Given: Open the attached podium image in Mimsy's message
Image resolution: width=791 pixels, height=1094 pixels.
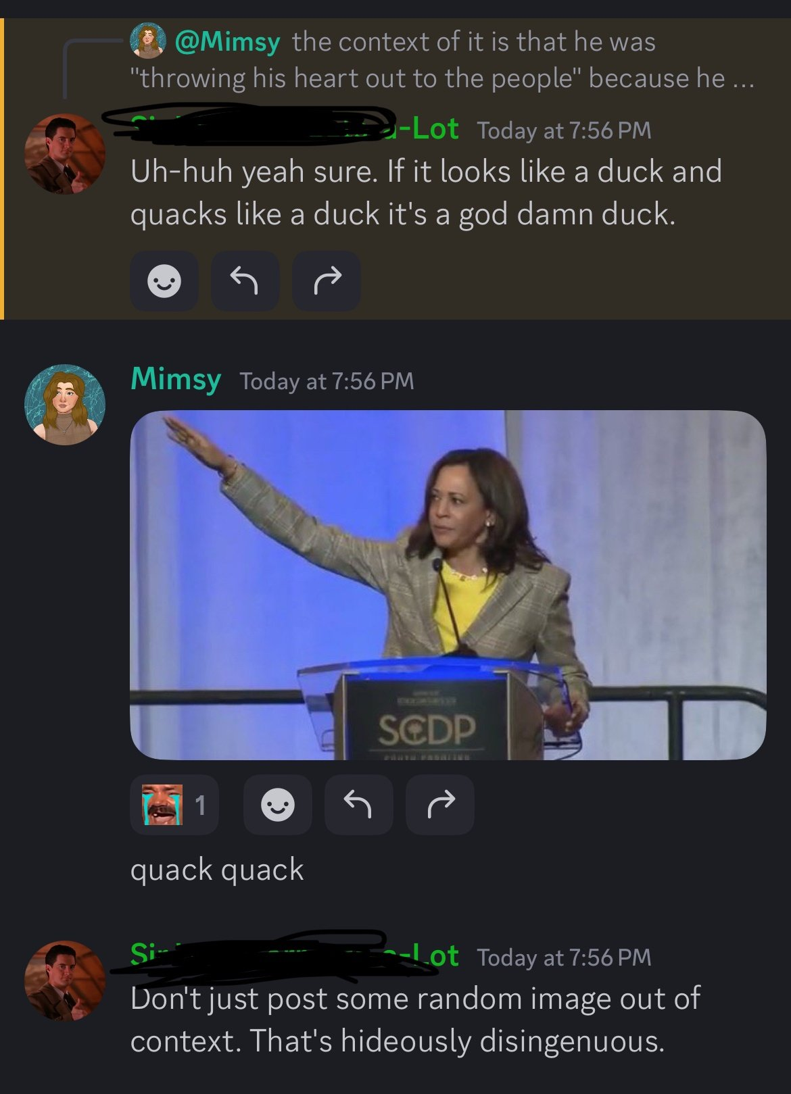Looking at the screenshot, I should pos(448,585).
